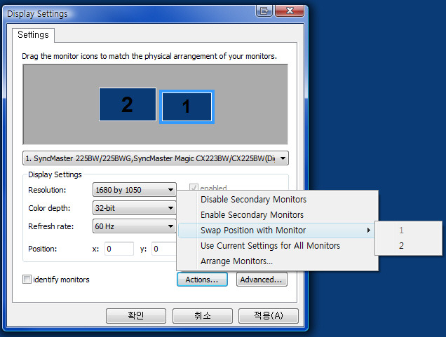446x337 pixels.
Task: Click the 적용(A) Apply button
Action: click(x=269, y=316)
